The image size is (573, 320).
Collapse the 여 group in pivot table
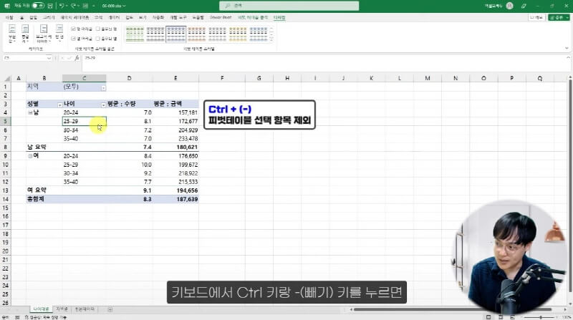(x=30, y=156)
